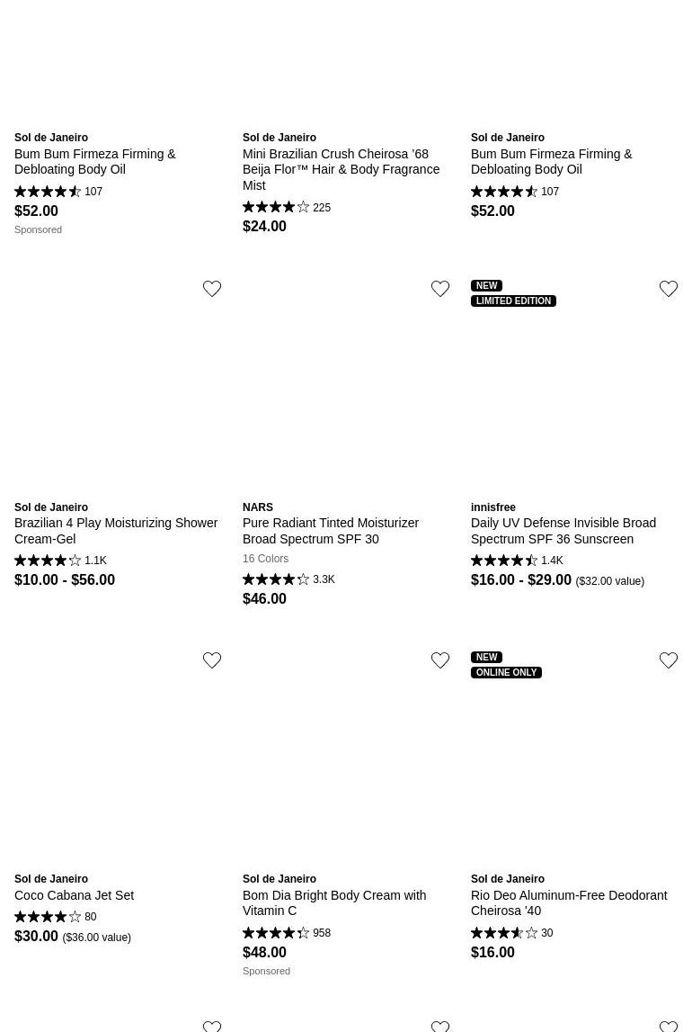Viewport: 692px width, 1032px height.
Task: Toggle heart icon for Coco Cabana Jet Set
Action: [212, 660]
